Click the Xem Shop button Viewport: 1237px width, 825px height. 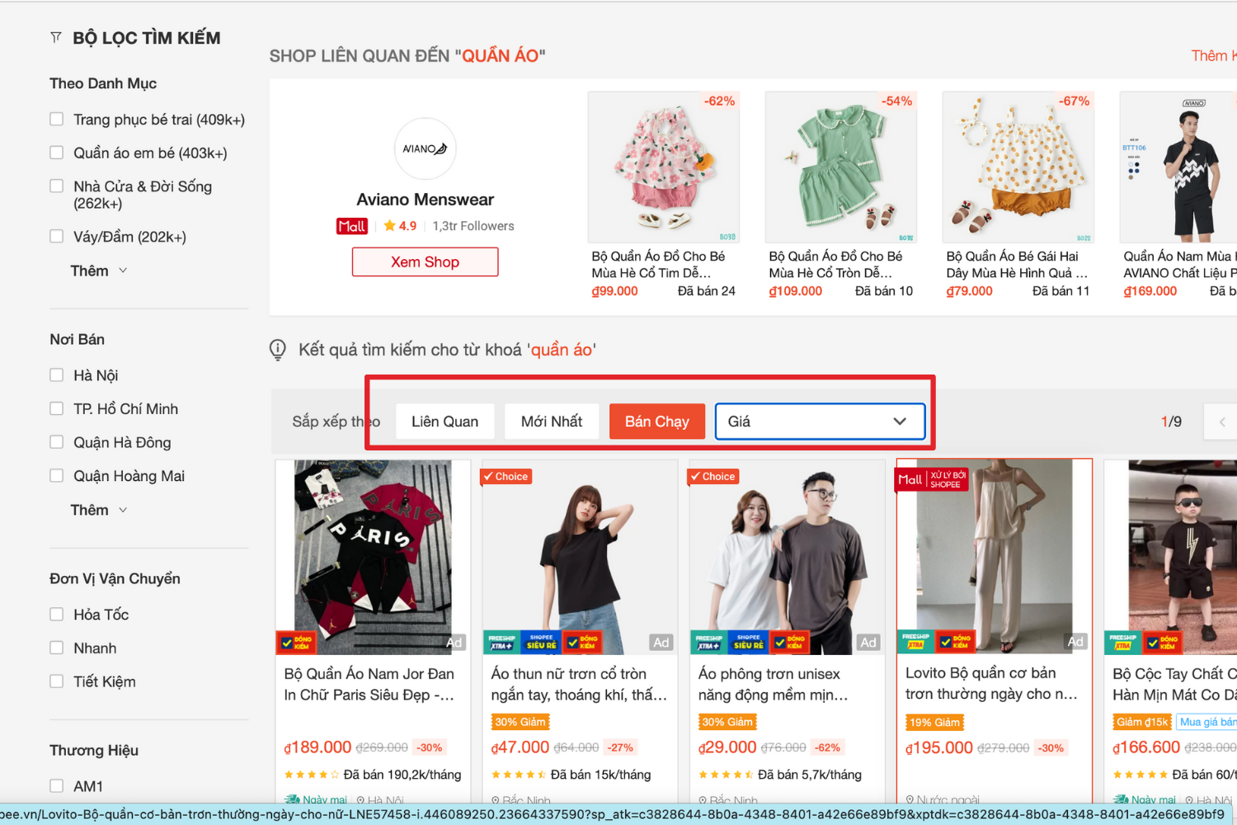coord(425,262)
